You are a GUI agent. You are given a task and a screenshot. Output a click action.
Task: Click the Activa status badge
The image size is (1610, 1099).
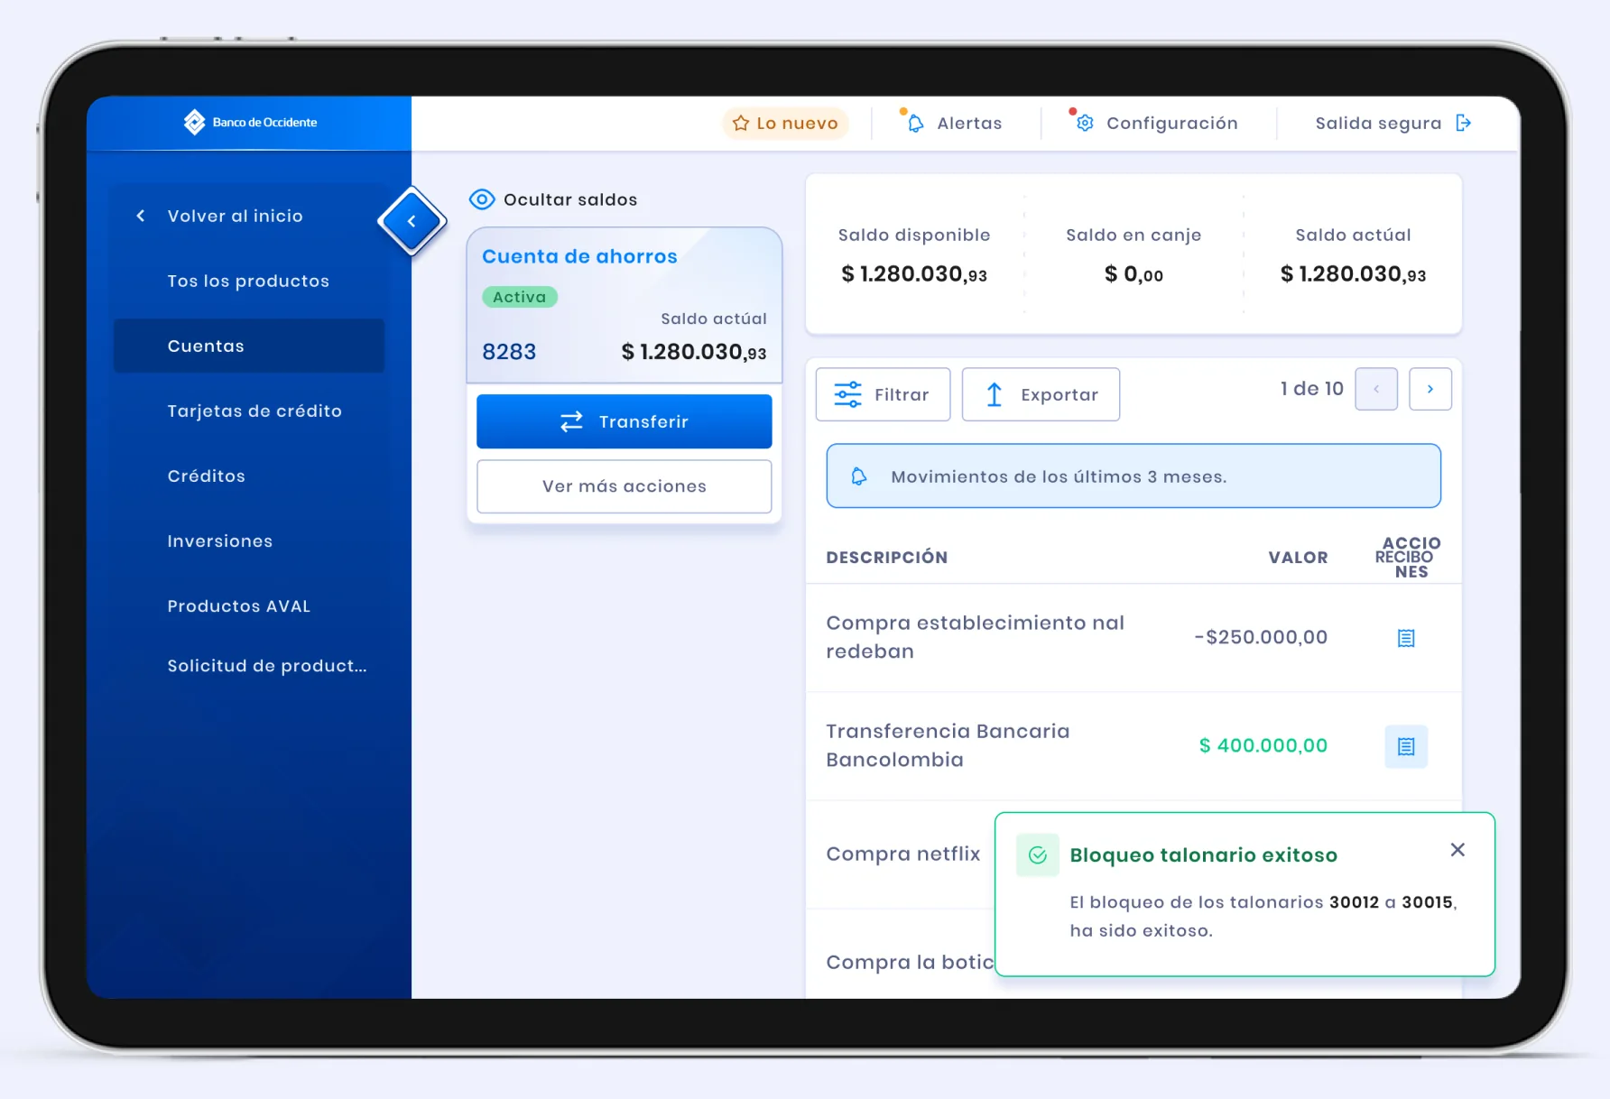(x=520, y=297)
